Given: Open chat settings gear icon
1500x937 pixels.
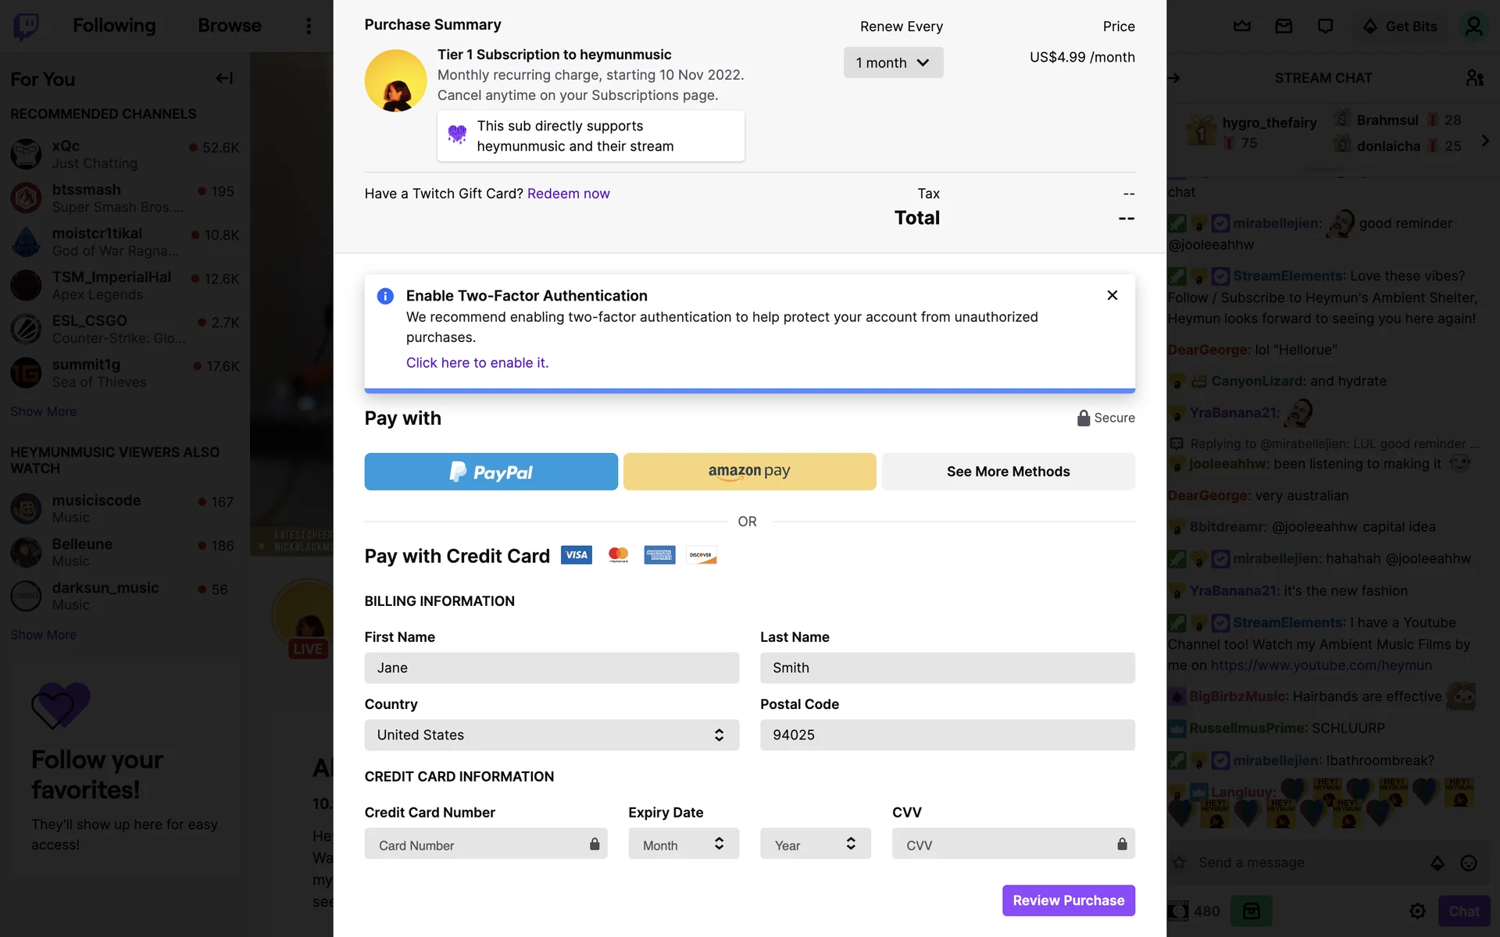Looking at the screenshot, I should click(x=1417, y=911).
